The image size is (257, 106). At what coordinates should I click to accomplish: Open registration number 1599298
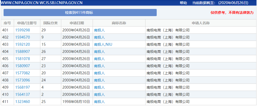click(23, 30)
